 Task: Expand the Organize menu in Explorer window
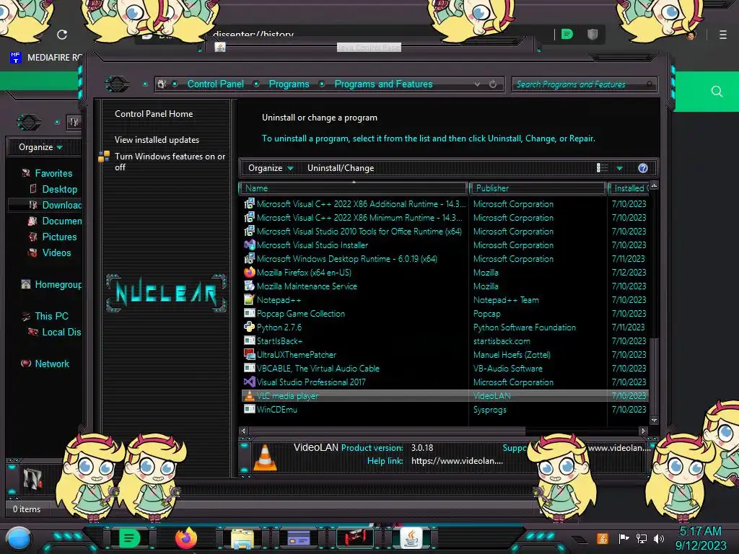coord(40,147)
